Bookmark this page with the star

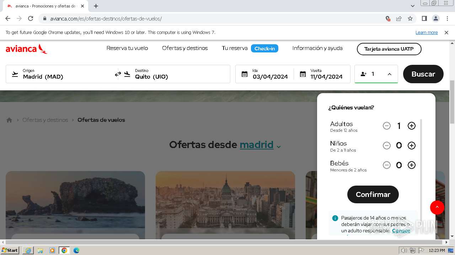click(410, 18)
